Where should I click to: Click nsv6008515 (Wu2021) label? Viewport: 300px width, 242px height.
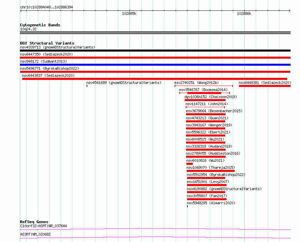click(205, 139)
